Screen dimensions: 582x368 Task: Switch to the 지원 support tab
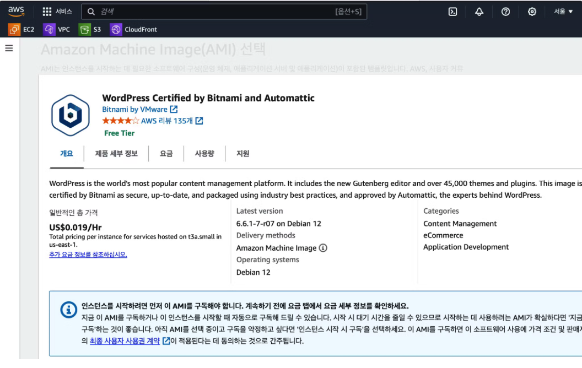242,154
